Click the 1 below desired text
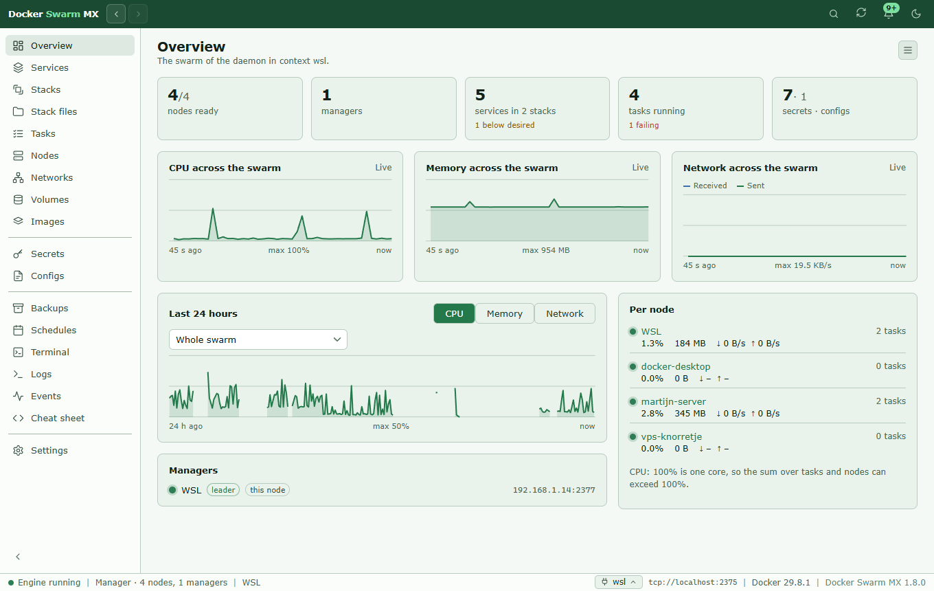This screenshot has width=934, height=591. (x=505, y=125)
